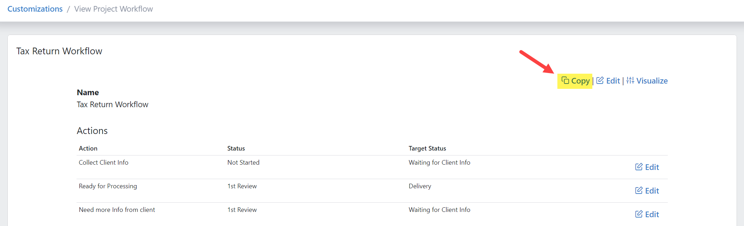Select the Ready for Processing row
The height and width of the screenshot is (226, 744).
click(108, 186)
